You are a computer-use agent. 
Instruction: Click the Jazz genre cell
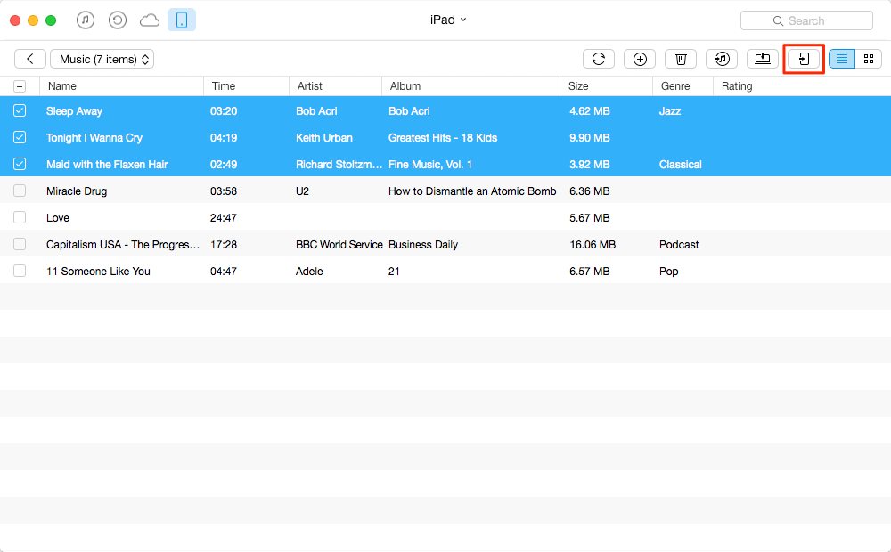coord(670,111)
